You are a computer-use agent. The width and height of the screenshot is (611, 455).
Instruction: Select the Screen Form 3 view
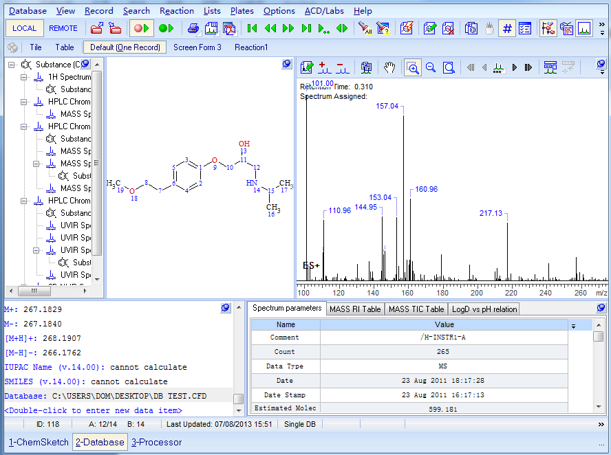197,47
